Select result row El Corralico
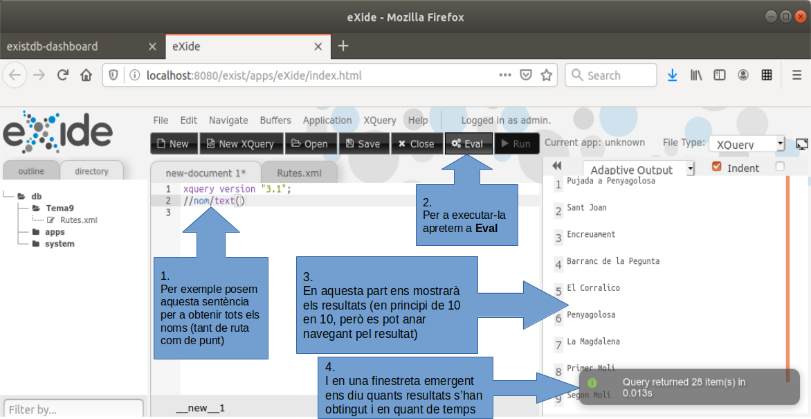 coord(593,288)
